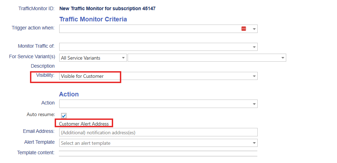Click the red icon in Trigger action field
Viewport: 337px width, 163px height.
(244, 29)
